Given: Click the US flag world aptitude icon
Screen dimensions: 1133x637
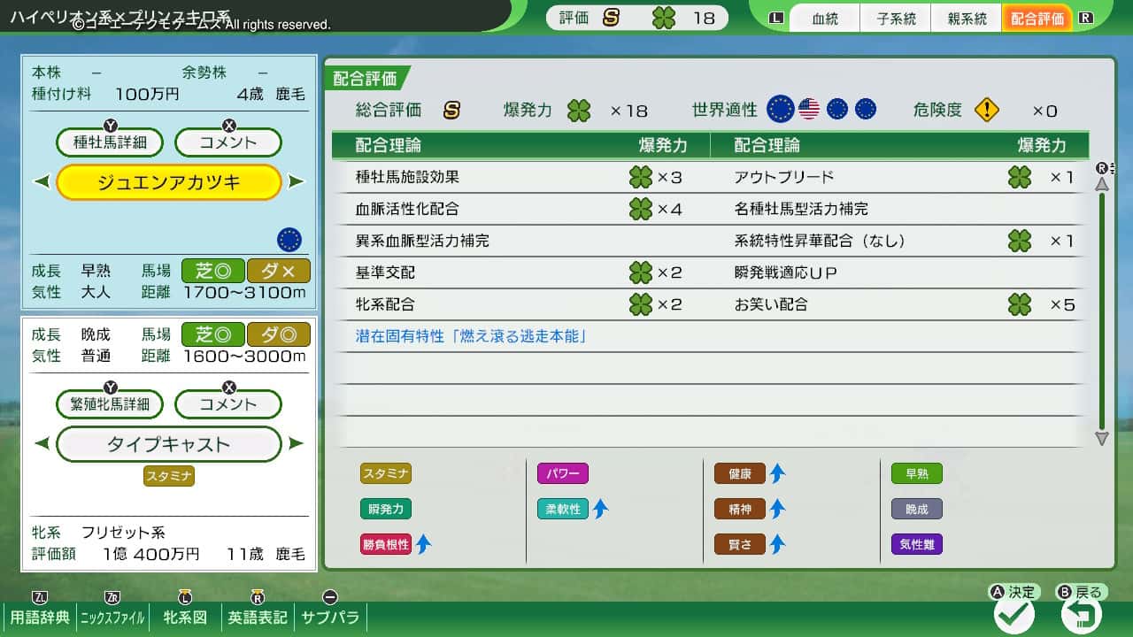Looking at the screenshot, I should [808, 109].
